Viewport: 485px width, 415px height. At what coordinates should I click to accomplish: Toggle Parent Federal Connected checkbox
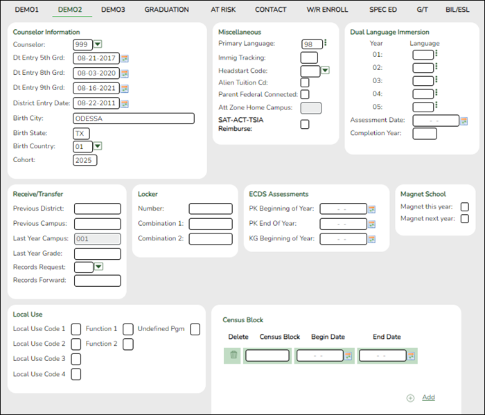[305, 94]
